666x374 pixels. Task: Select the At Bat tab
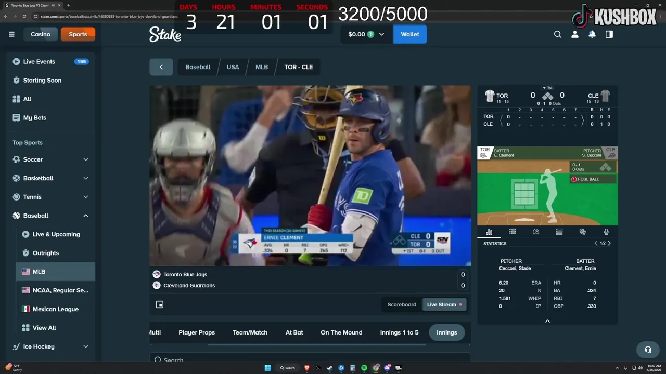pyautogui.click(x=294, y=332)
